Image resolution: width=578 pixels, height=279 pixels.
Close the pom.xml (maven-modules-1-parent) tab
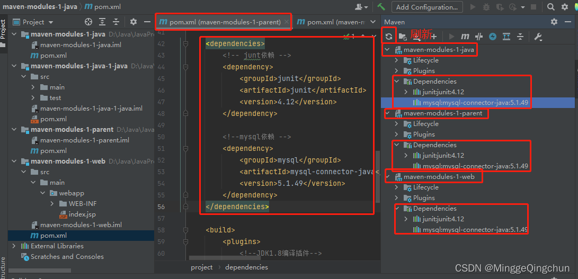tap(287, 22)
